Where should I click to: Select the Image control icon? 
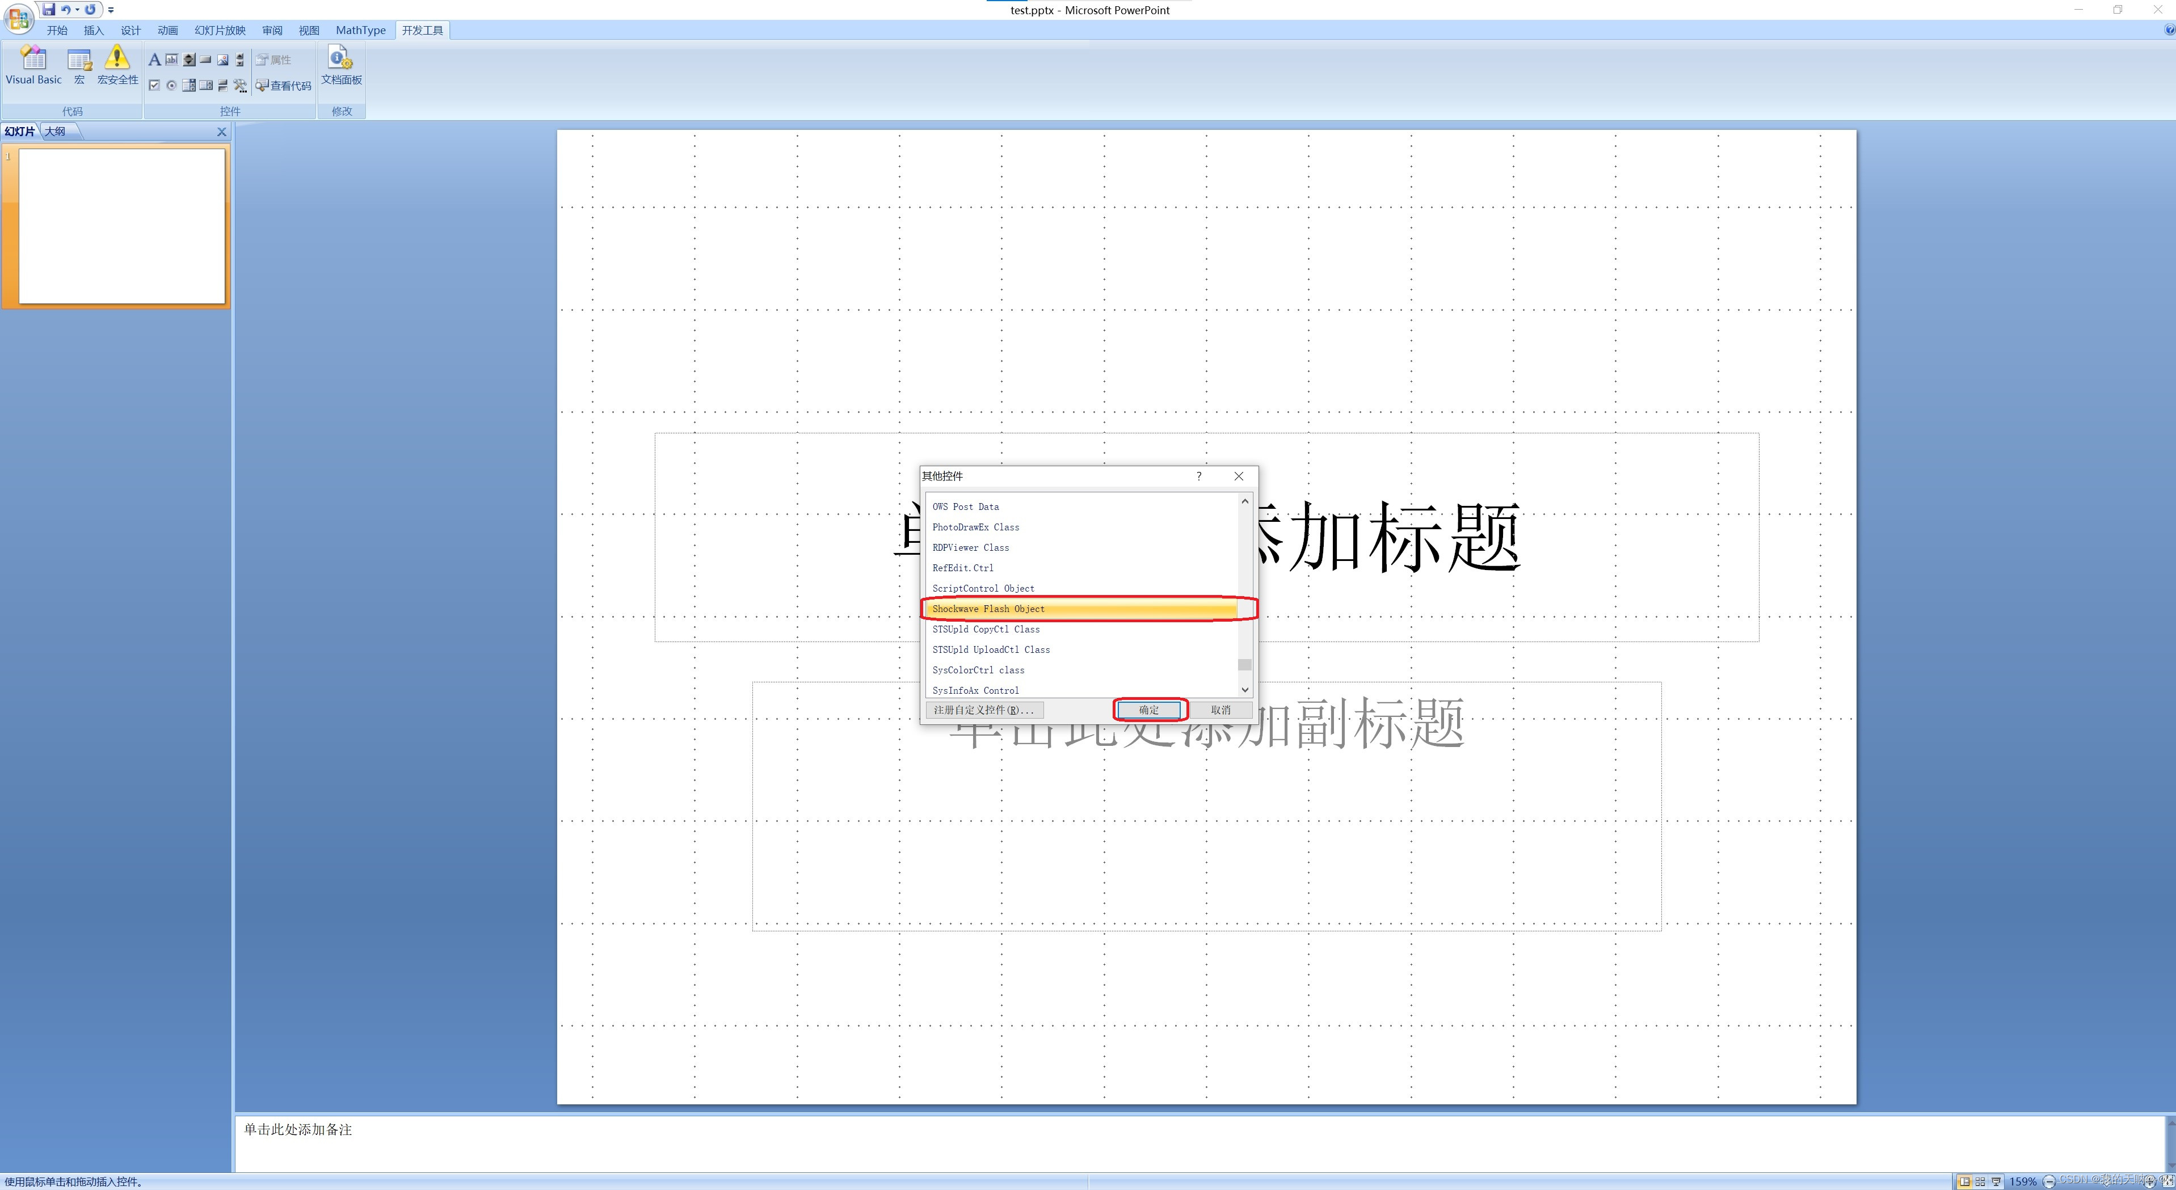pos(223,59)
